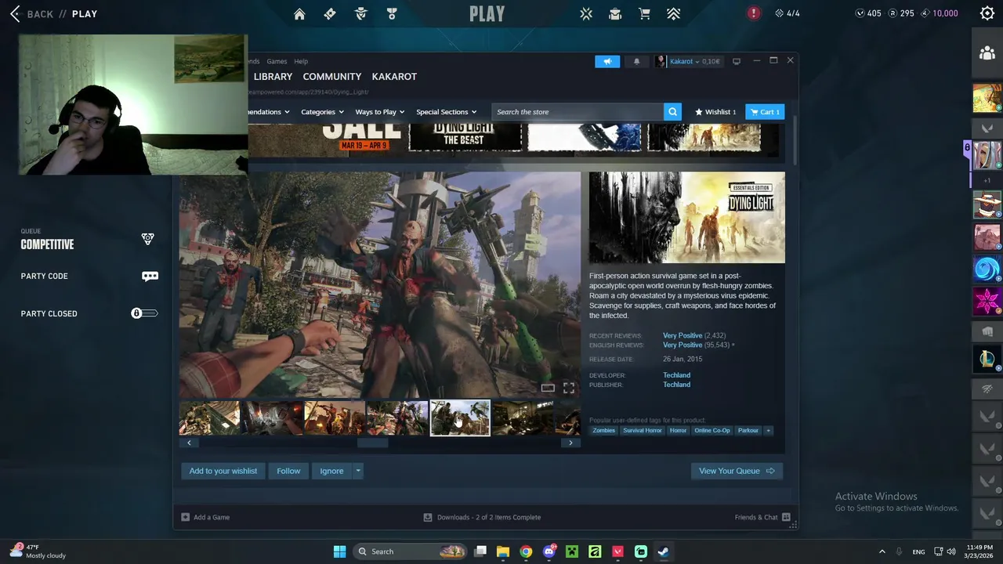Add a tag with the plus button

(768, 430)
